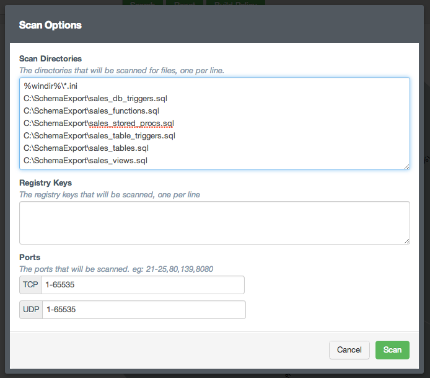Click the sales_db_triggers.sql path line
Viewport: 430px width, 378px height.
pos(95,99)
